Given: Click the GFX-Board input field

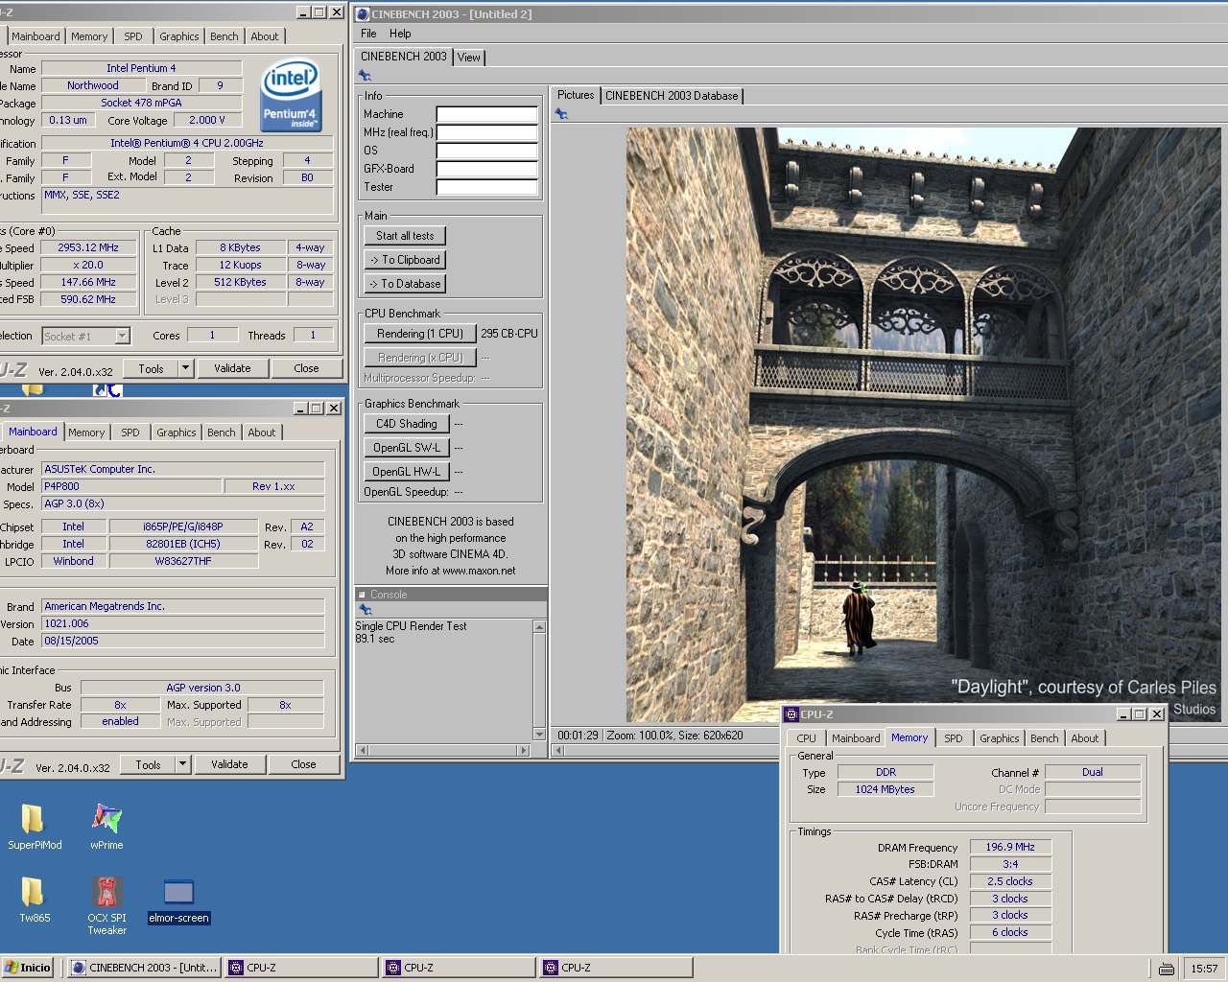Looking at the screenshot, I should pos(486,169).
